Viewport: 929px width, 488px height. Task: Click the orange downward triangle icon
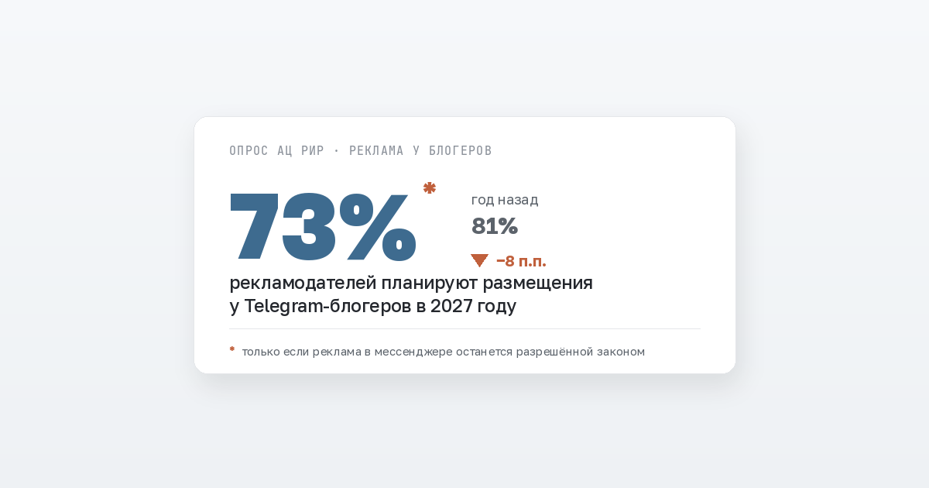pyautogui.click(x=479, y=261)
